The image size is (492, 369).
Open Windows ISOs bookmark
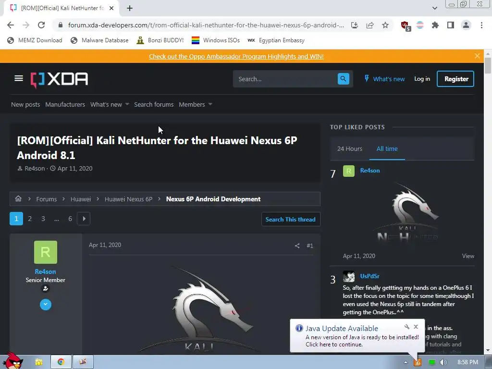tap(216, 40)
